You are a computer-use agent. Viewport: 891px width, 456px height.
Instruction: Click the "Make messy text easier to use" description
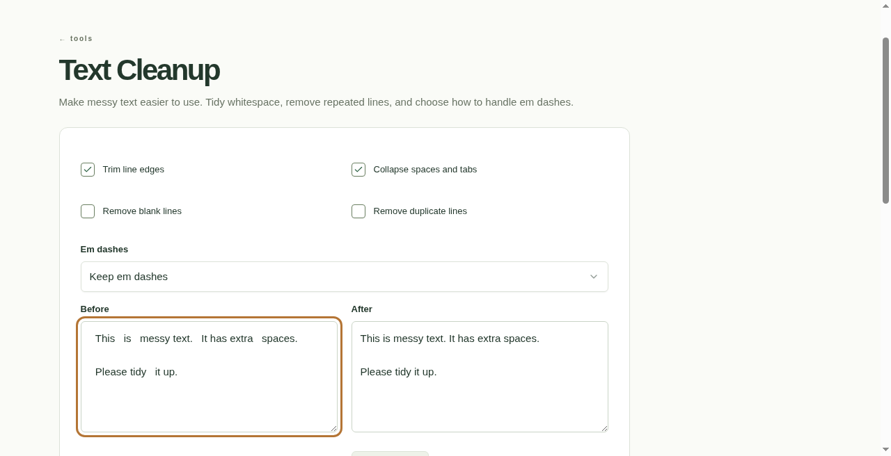316,102
